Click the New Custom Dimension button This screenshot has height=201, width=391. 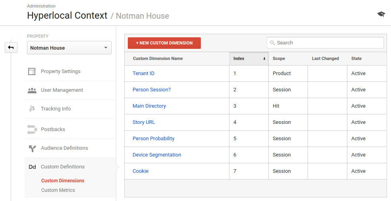(x=164, y=43)
